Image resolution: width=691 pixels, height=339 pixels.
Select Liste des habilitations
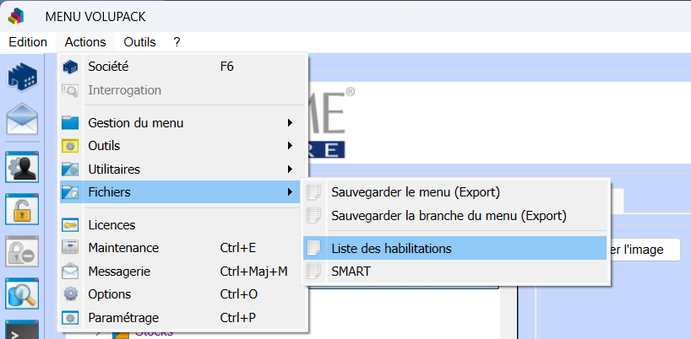pos(391,249)
